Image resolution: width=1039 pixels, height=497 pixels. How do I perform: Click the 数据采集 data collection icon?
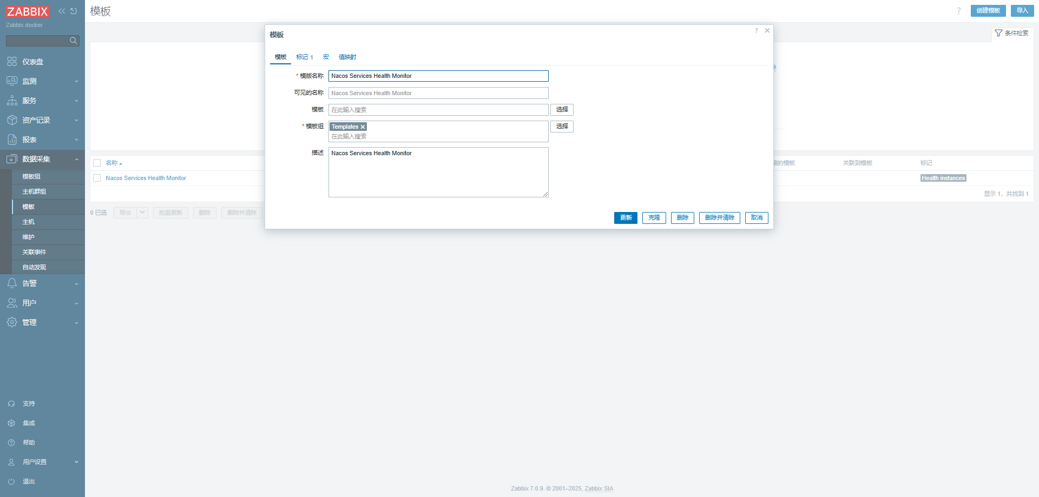click(12, 159)
